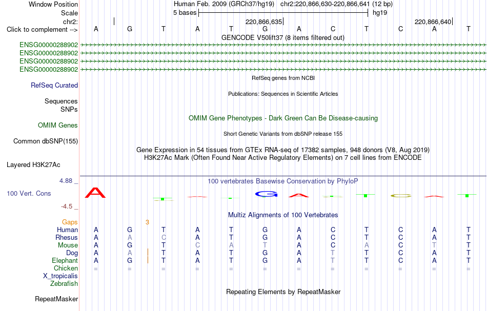Select the Mouse species row label
Image resolution: width=487 pixels, height=311 pixels.
point(68,245)
